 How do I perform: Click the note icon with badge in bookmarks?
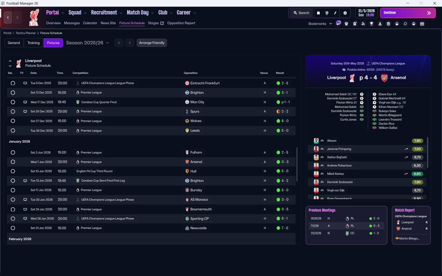coord(355,24)
